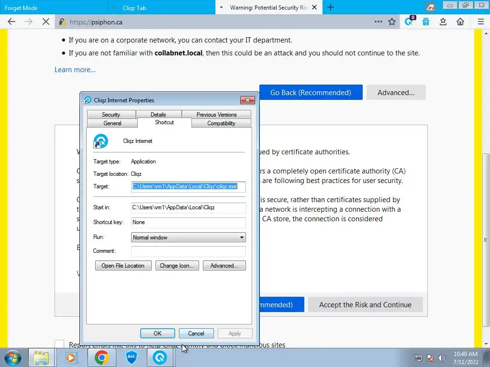
Task: Toggle the report errors checkbox
Action: (59, 344)
